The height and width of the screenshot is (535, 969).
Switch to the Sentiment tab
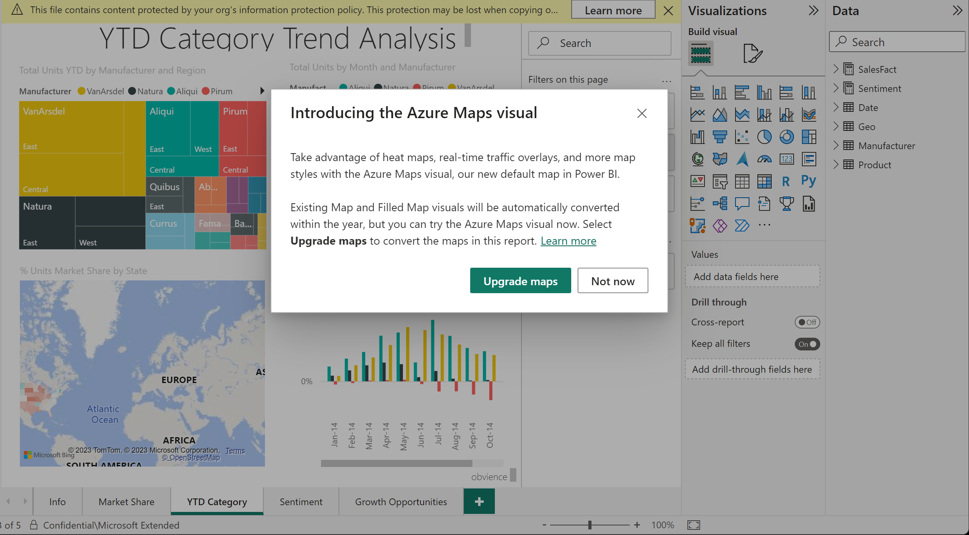pyautogui.click(x=300, y=502)
